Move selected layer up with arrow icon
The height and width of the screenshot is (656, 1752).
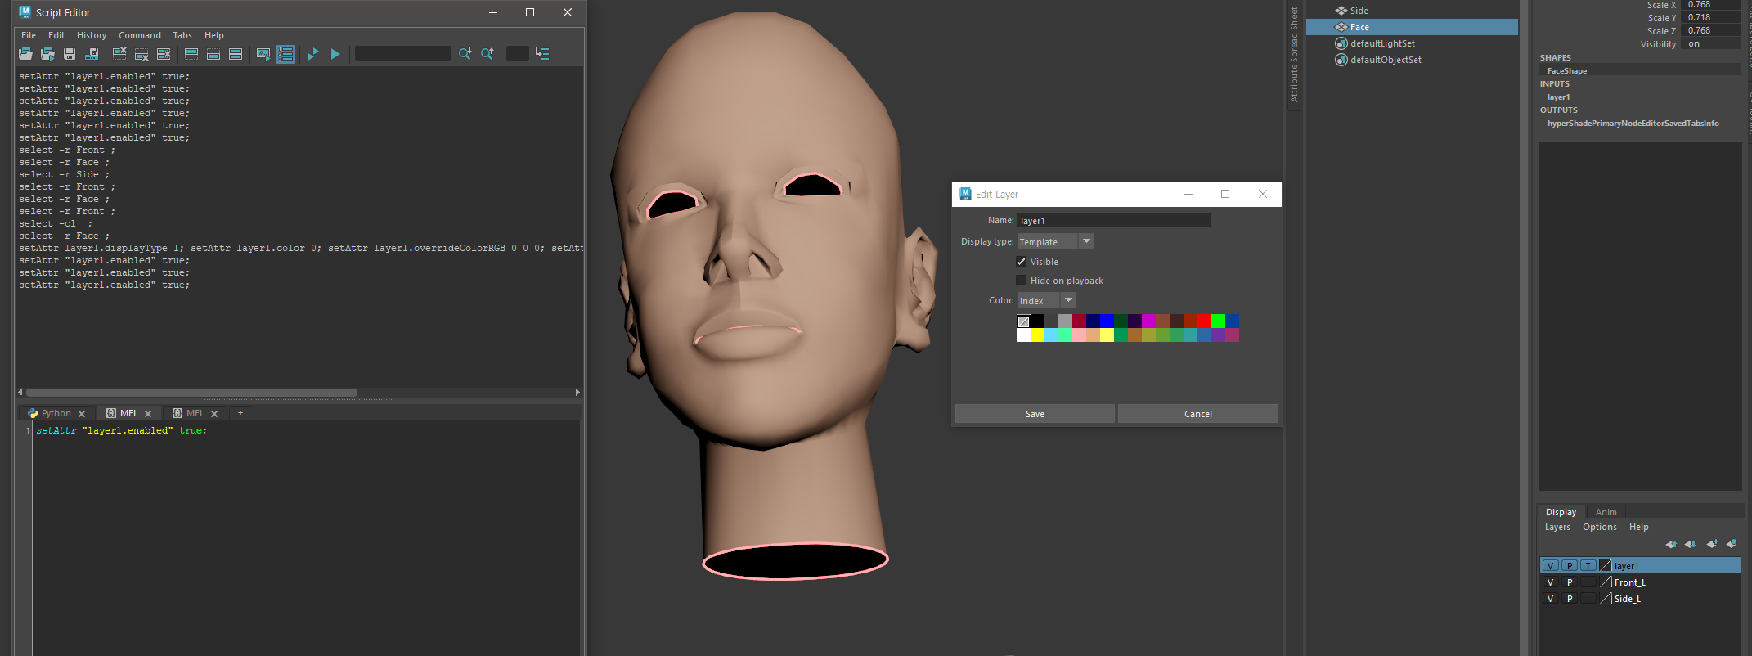pos(1670,544)
